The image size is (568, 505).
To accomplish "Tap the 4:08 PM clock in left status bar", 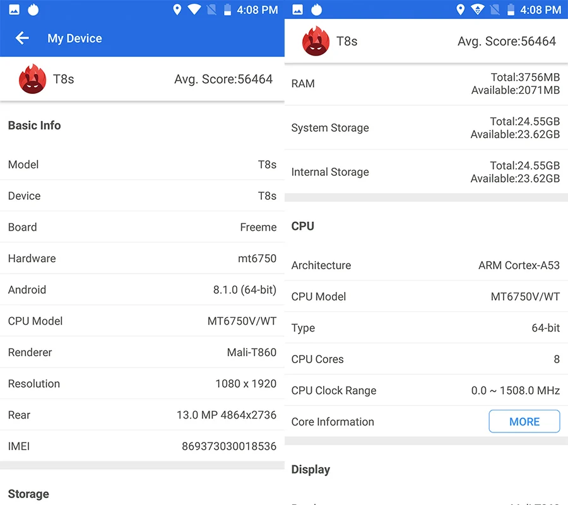I will pos(257,9).
